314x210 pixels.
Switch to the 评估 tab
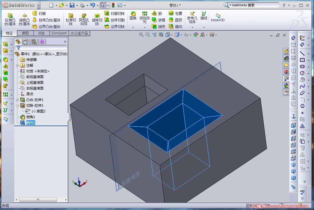pyautogui.click(x=41, y=33)
